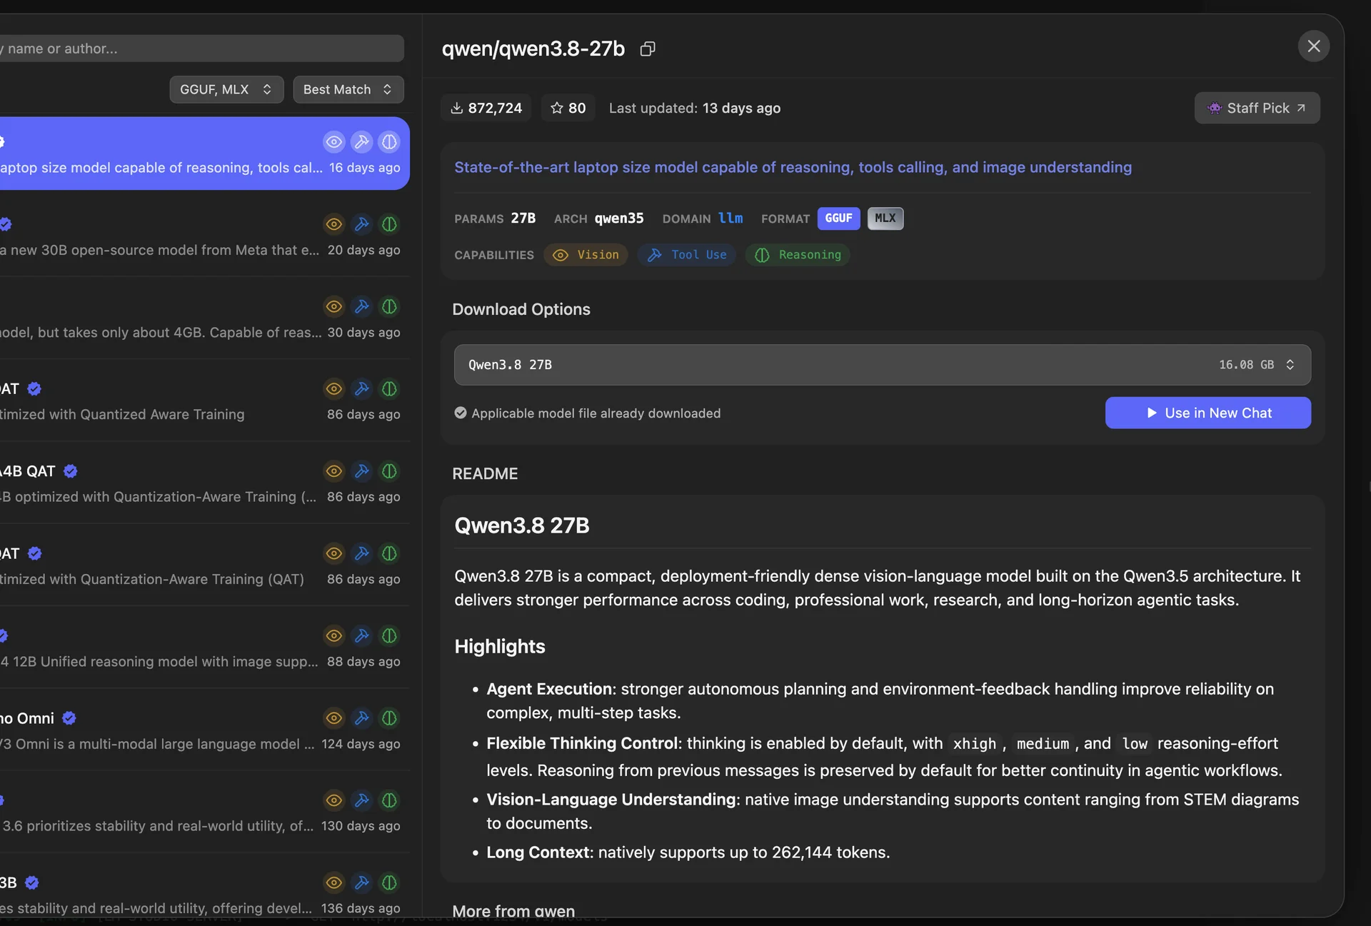1371x926 pixels.
Task: Click tool-use hammer icon on 16 days ago row
Action: pos(362,141)
